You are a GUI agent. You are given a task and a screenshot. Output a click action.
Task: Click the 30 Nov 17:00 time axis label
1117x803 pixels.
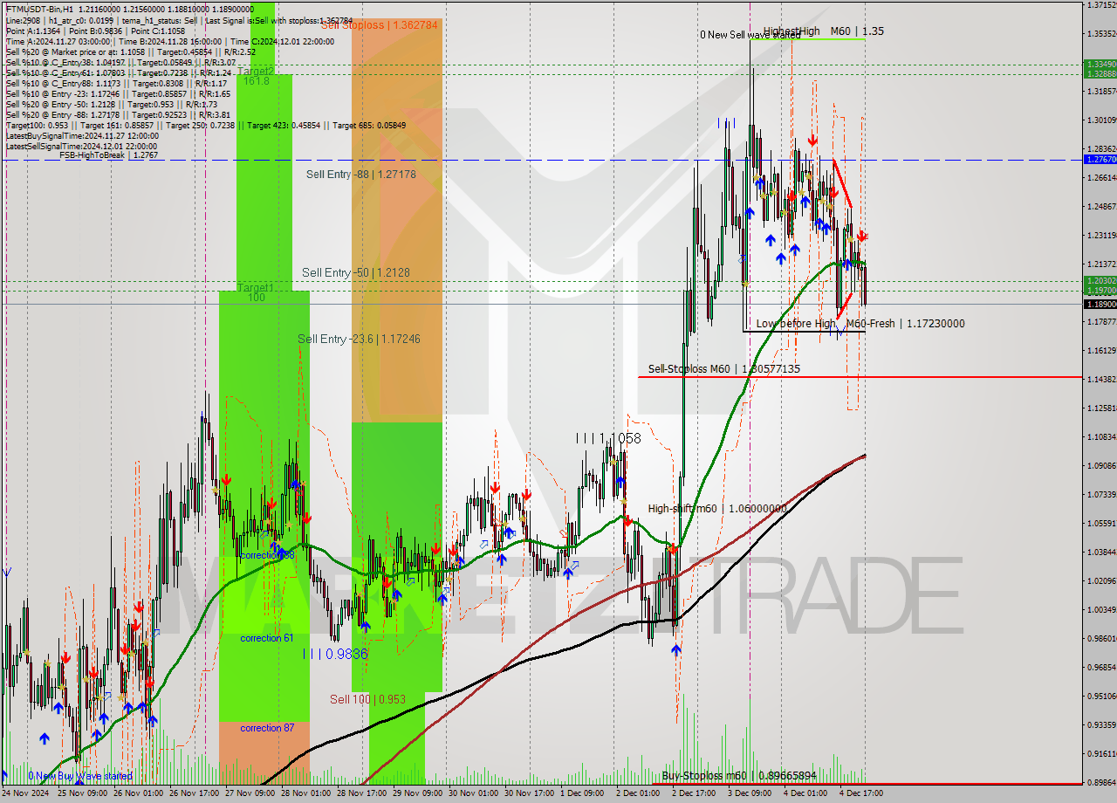click(528, 794)
